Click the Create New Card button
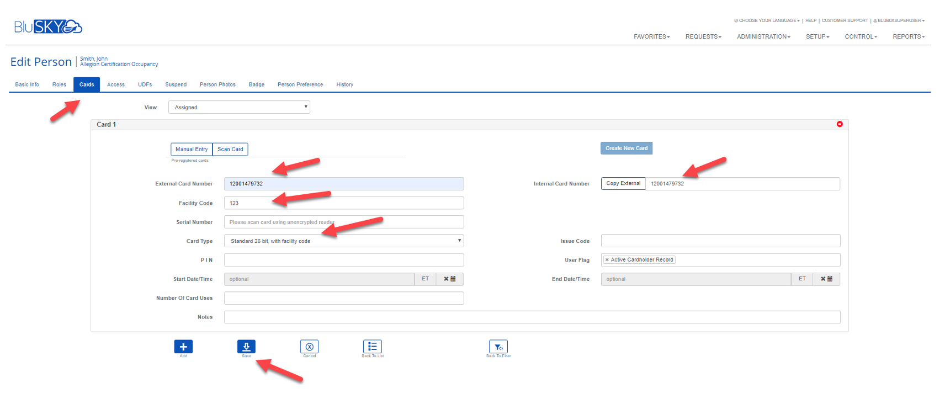This screenshot has height=409, width=945. [627, 148]
